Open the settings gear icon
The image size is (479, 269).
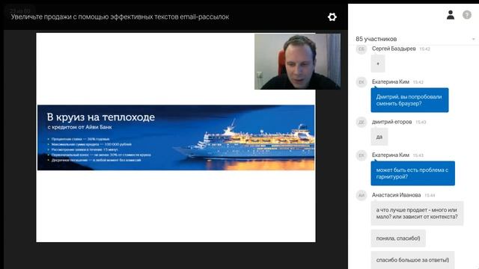[332, 16]
